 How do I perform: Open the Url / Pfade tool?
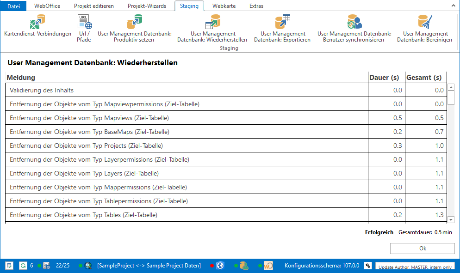point(84,28)
